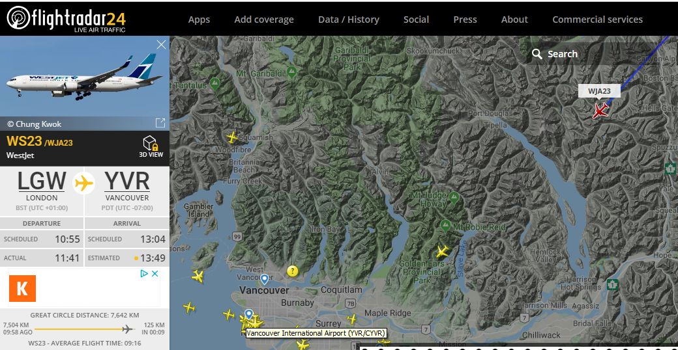678x350 pixels.
Task: Click the green park marker at the right map edge
Action: (x=671, y=168)
